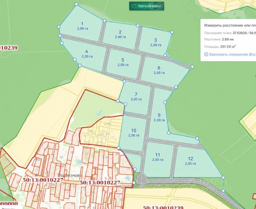Click measurement vertex at plot 6's right tip

pos(192,67)
